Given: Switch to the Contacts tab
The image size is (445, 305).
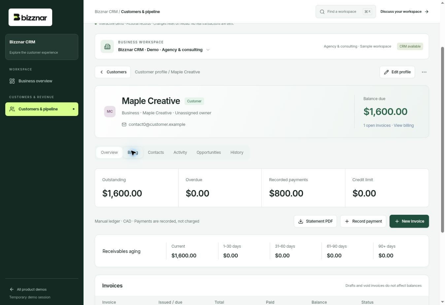Looking at the screenshot, I should (x=156, y=152).
